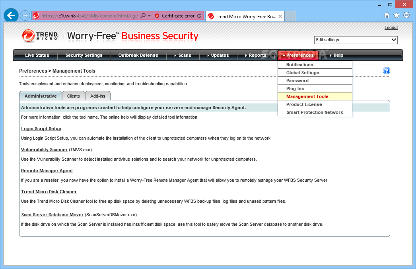This screenshot has width=416, height=269.
Task: Open the Live Status menu
Action: (37, 55)
